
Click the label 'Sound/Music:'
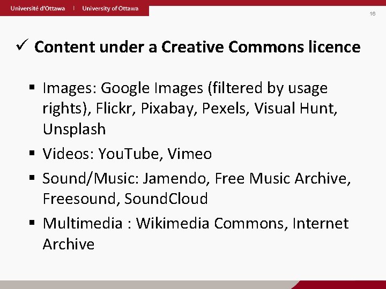pyautogui.click(x=91, y=179)
